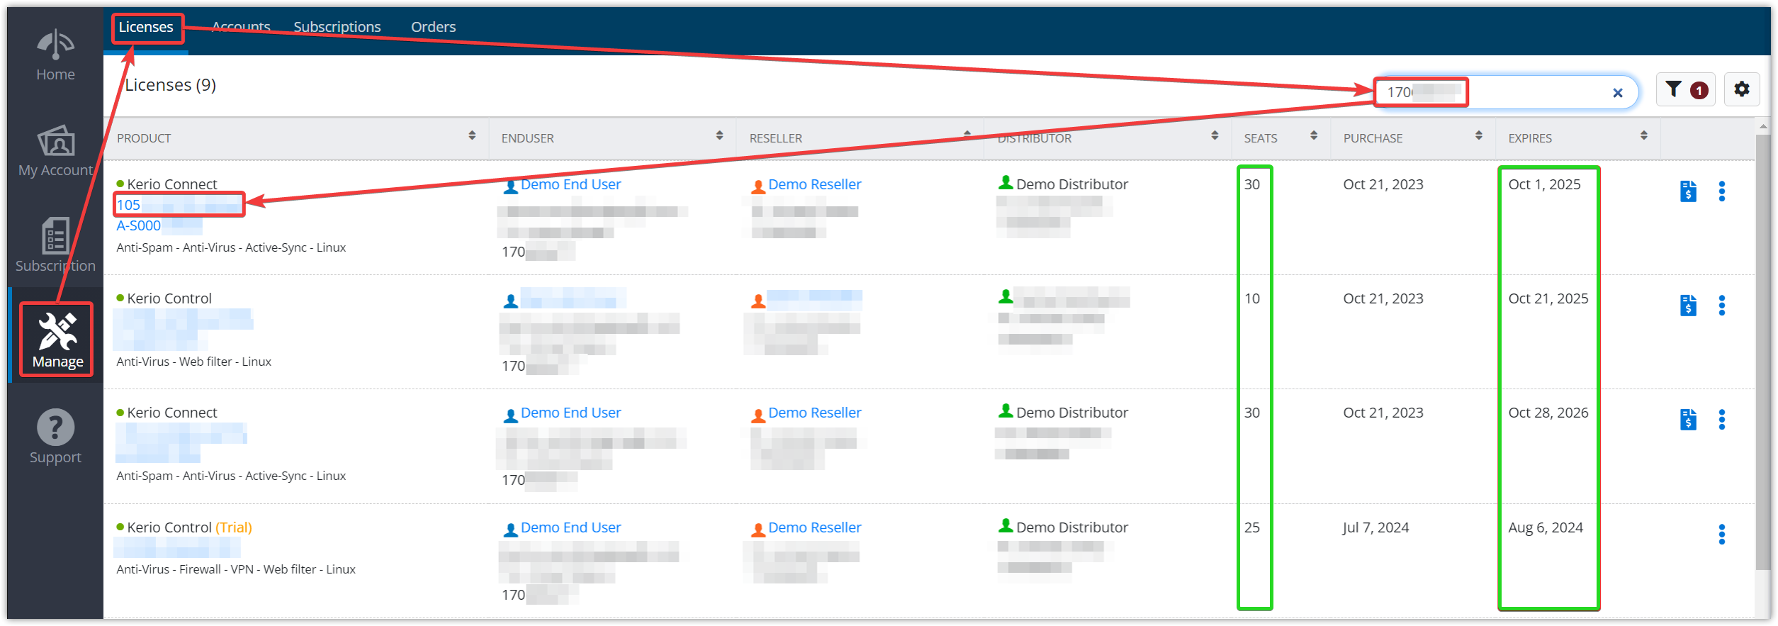This screenshot has height=626, width=1778.
Task: Click the seats value 10
Action: pos(1252,298)
